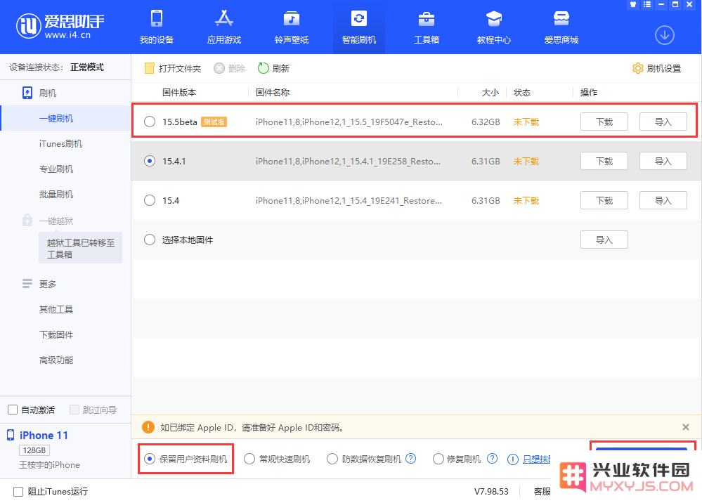The image size is (702, 503).
Task: Select 选择本地固件 radio button
Action: 150,240
